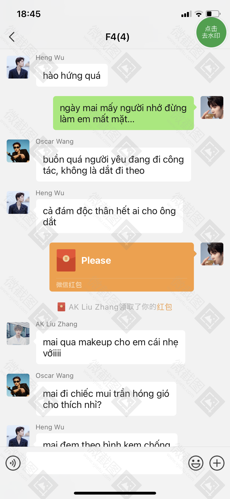This screenshot has width=230, height=499.
Task: Open AK Liu Zhang's profile avatar
Action: [x=18, y=334]
